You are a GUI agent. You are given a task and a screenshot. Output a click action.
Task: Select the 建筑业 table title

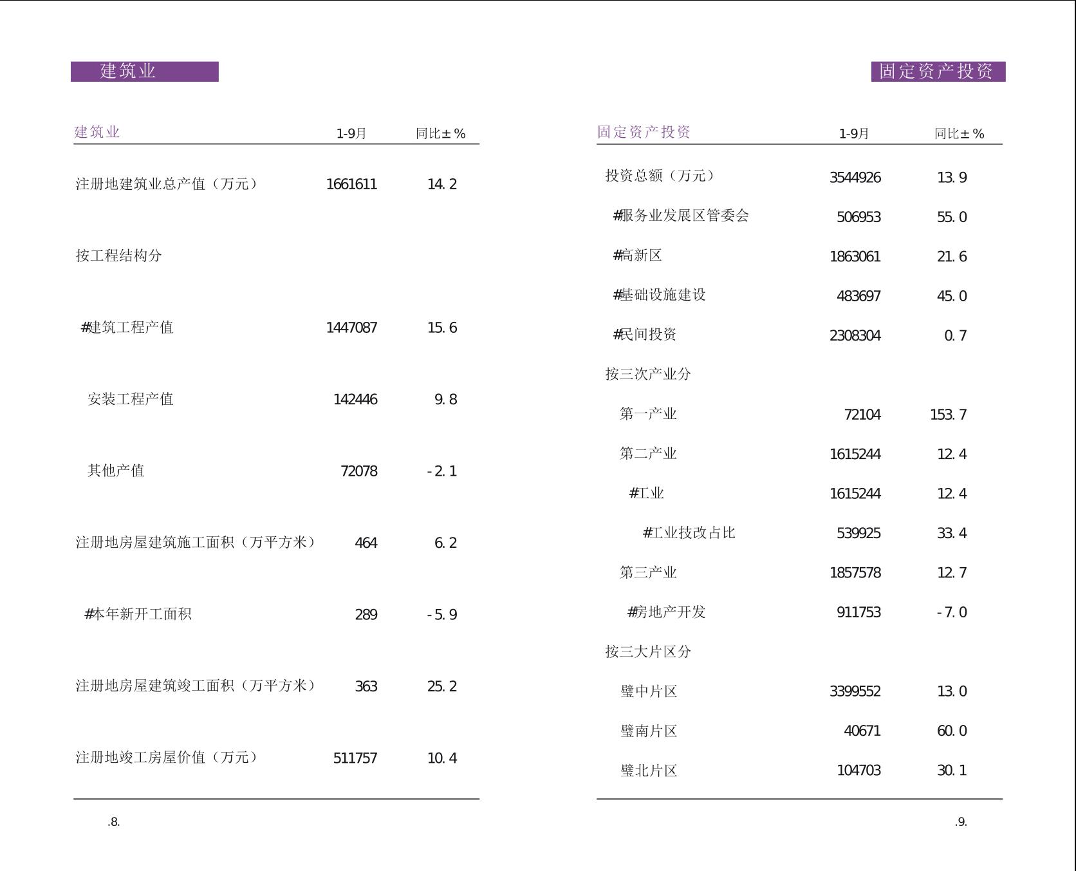pyautogui.click(x=97, y=132)
